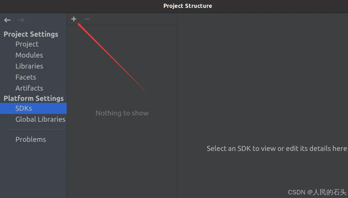Open the Modules settings page
This screenshot has width=348, height=198.
click(29, 55)
